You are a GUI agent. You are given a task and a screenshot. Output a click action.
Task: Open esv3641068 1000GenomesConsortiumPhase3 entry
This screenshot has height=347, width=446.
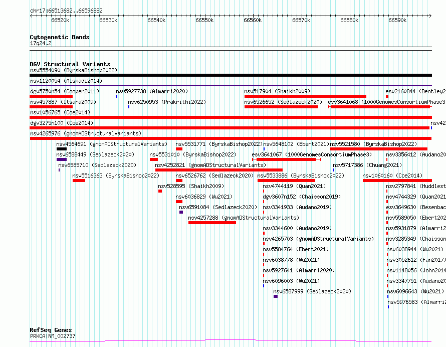[386, 102]
